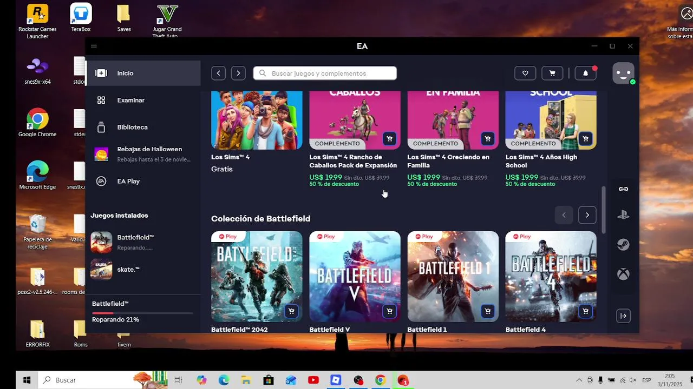Focus the Buscar juegos y complementos field
The image size is (693, 389).
click(325, 73)
